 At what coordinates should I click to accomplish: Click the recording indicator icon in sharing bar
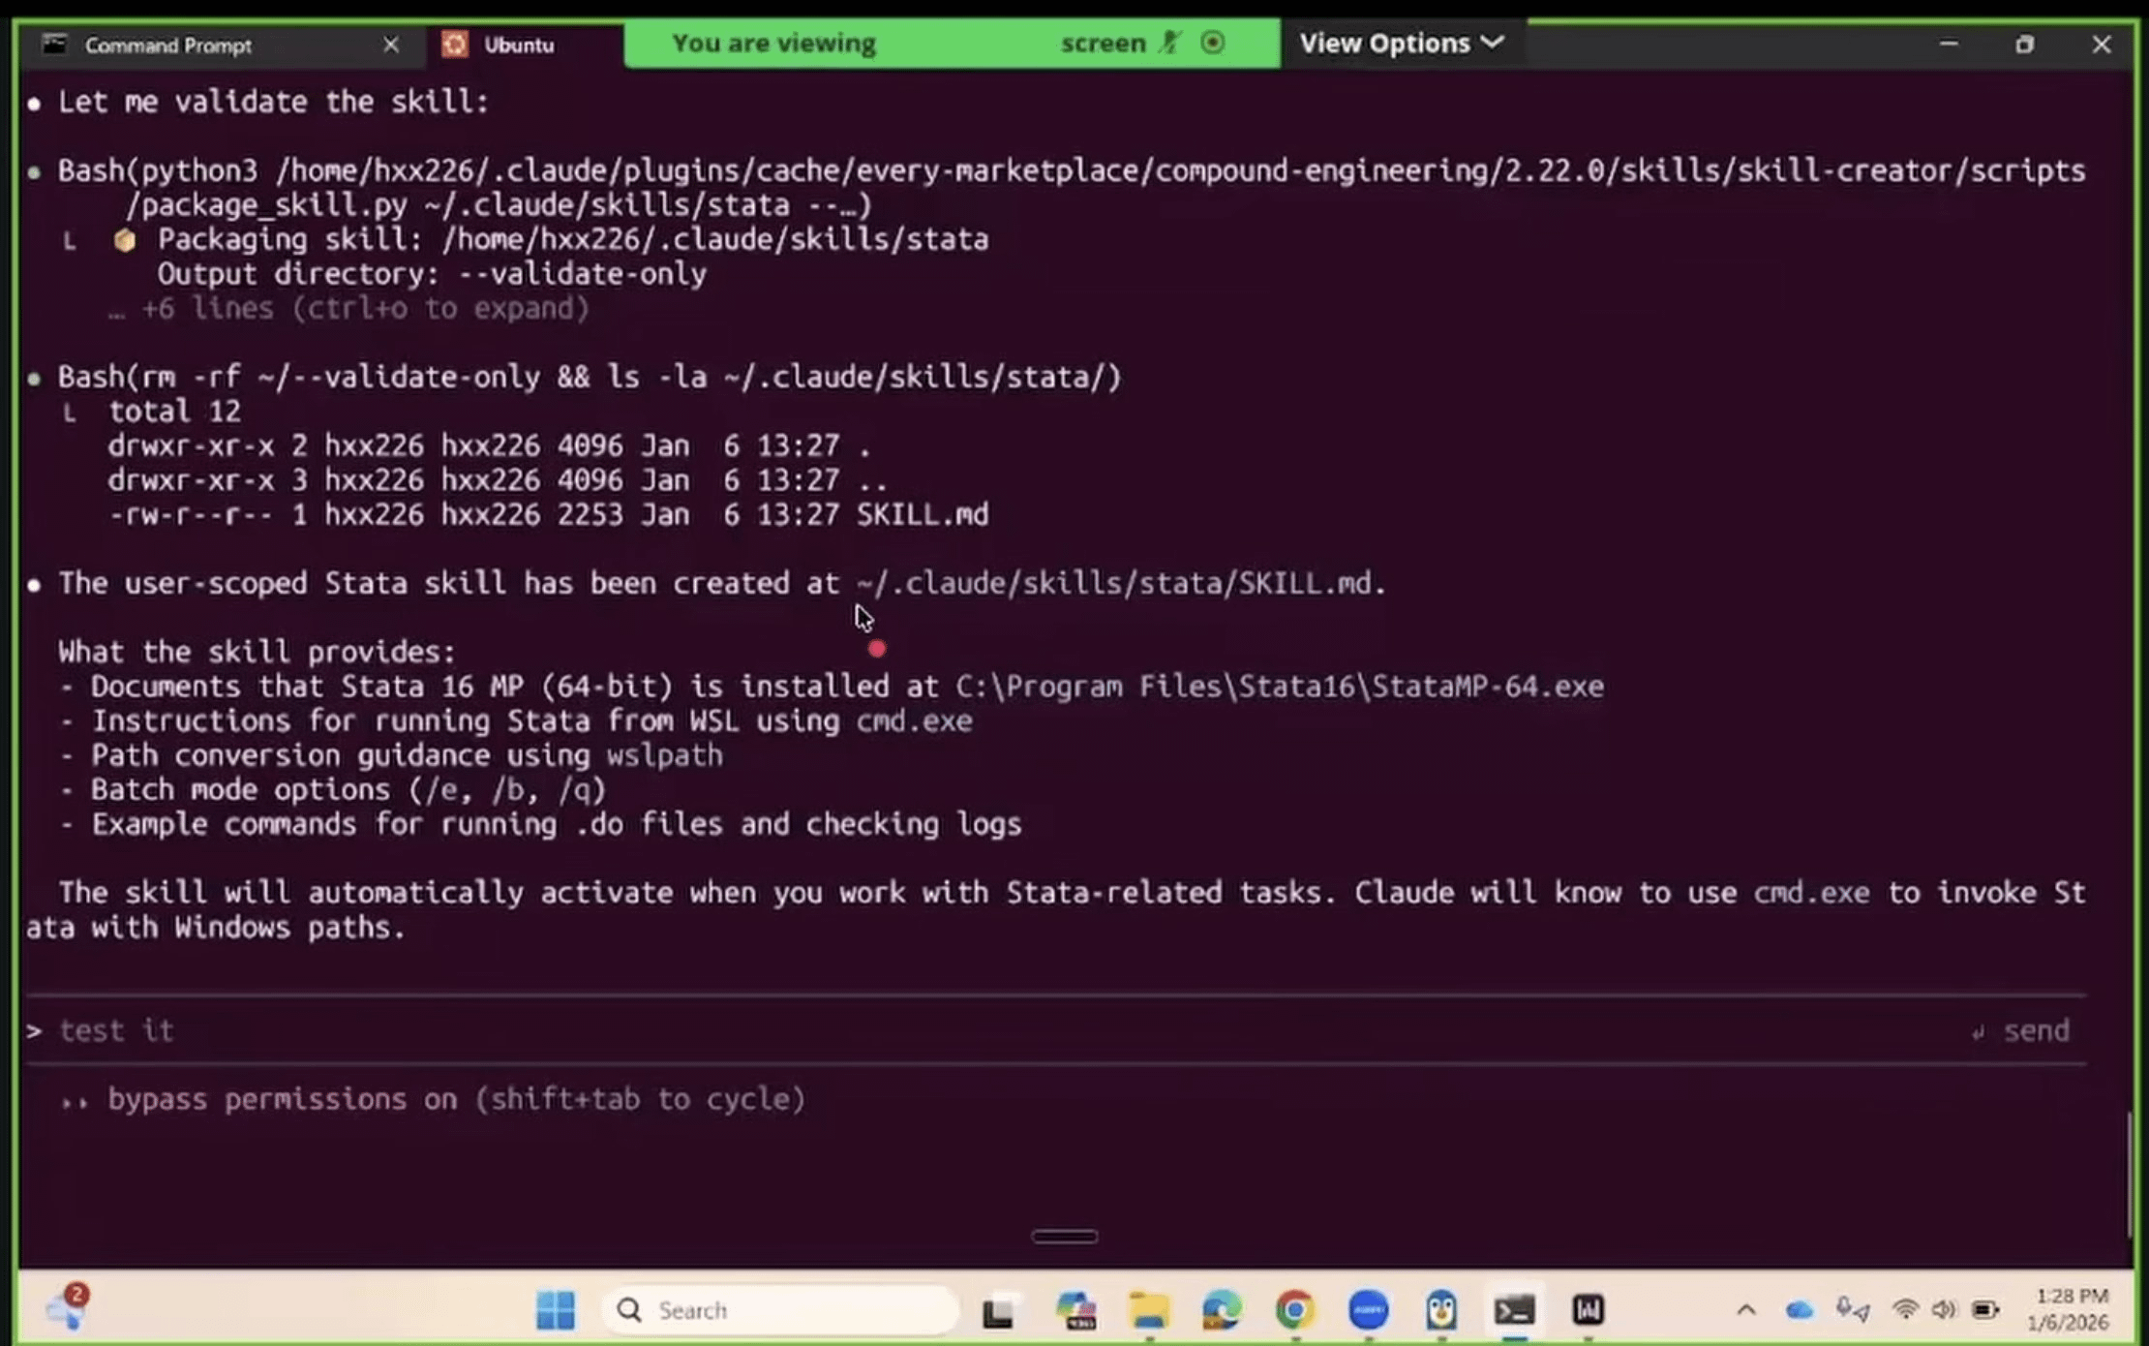(x=1212, y=43)
